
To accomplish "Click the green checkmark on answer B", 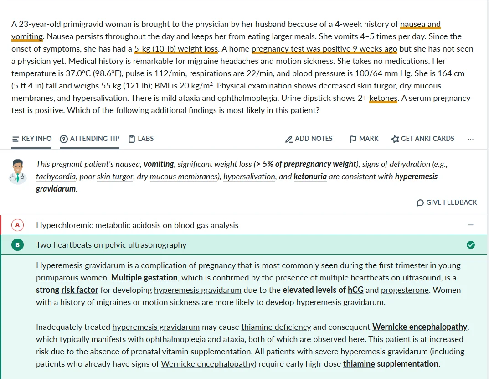I will pos(471,245).
